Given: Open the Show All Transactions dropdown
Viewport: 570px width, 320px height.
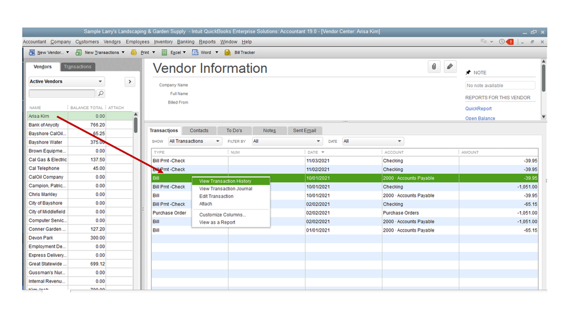Looking at the screenshot, I should click(x=195, y=141).
